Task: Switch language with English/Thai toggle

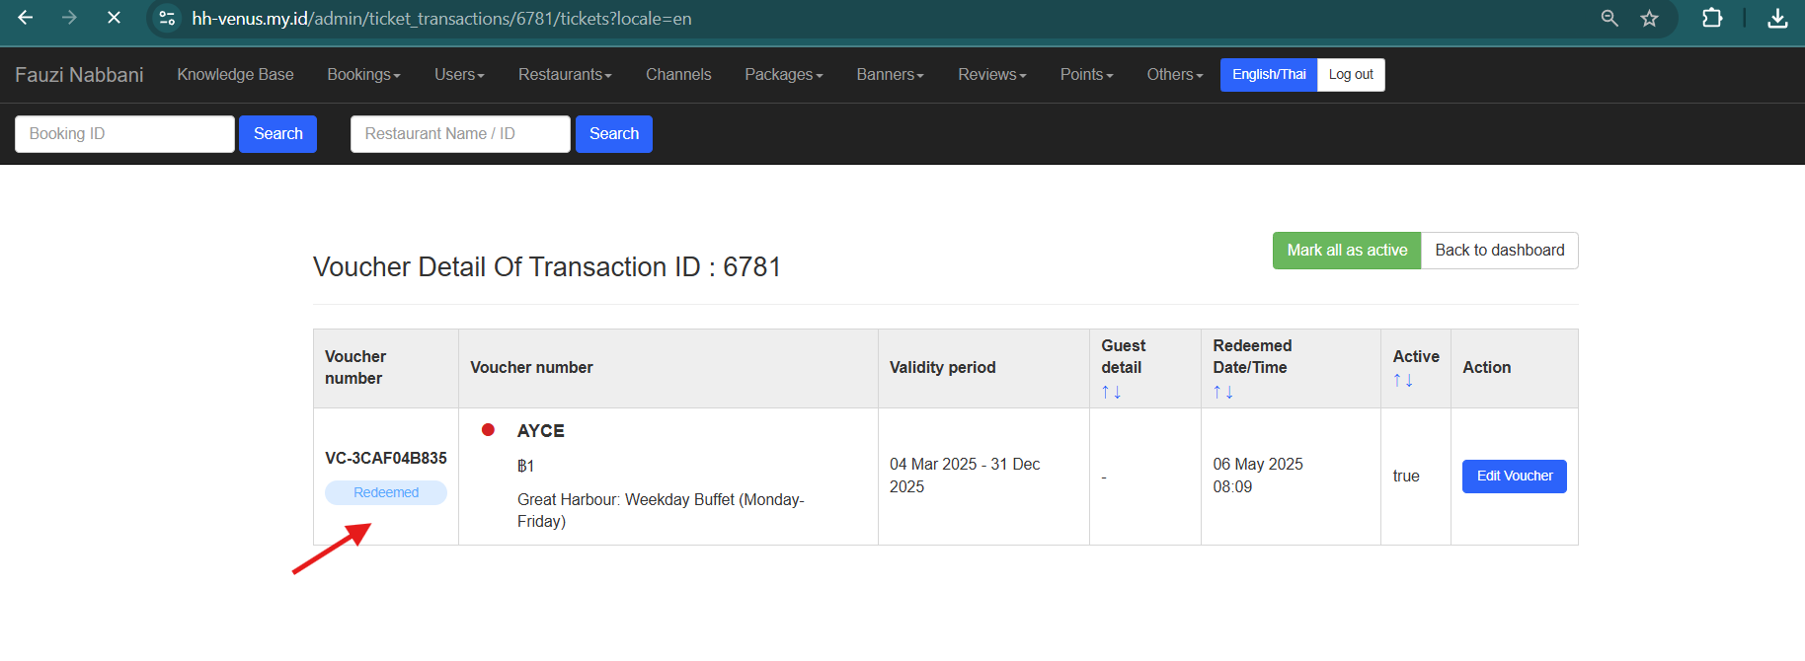Action: [x=1269, y=75]
